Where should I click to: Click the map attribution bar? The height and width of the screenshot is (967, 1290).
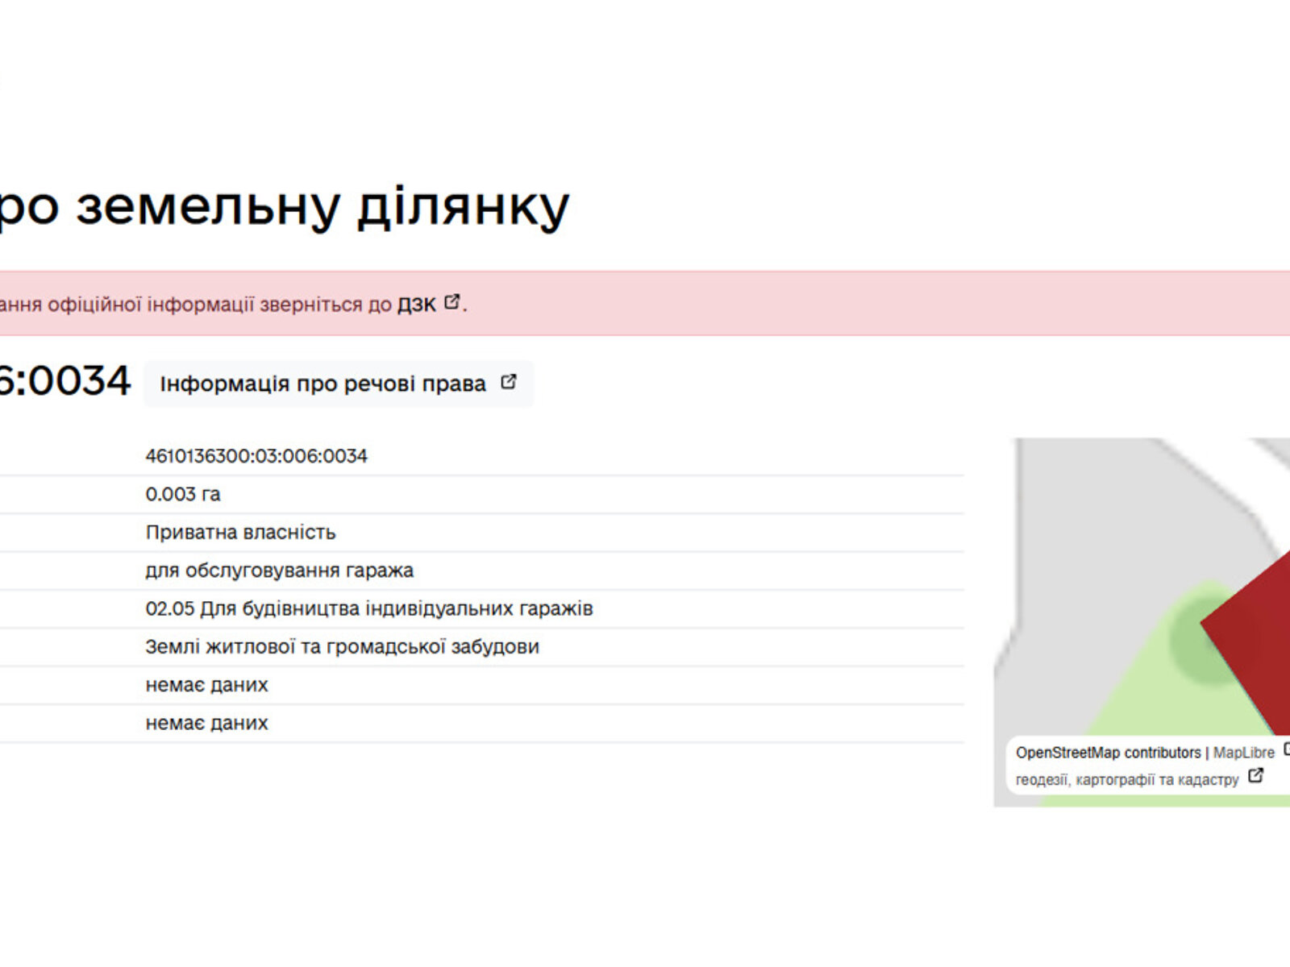pos(1145,764)
